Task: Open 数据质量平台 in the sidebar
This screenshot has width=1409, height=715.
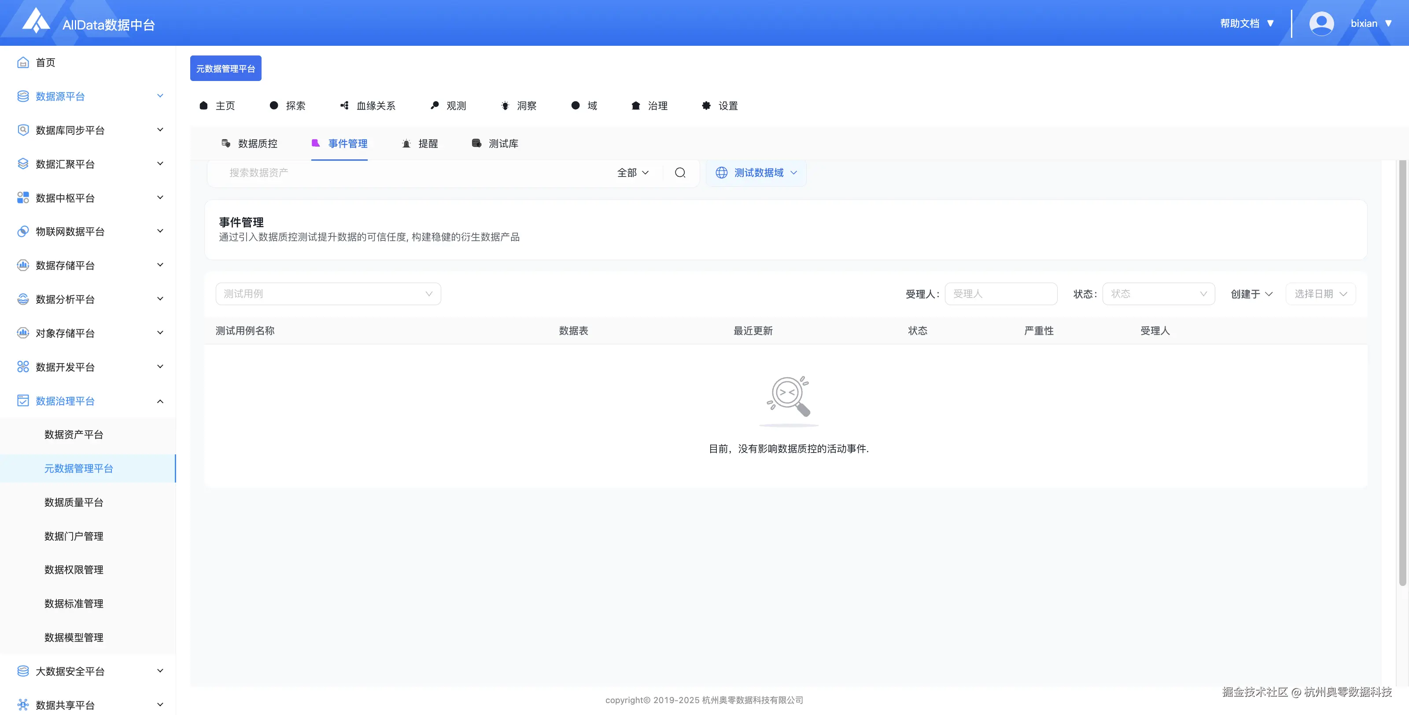Action: coord(74,502)
